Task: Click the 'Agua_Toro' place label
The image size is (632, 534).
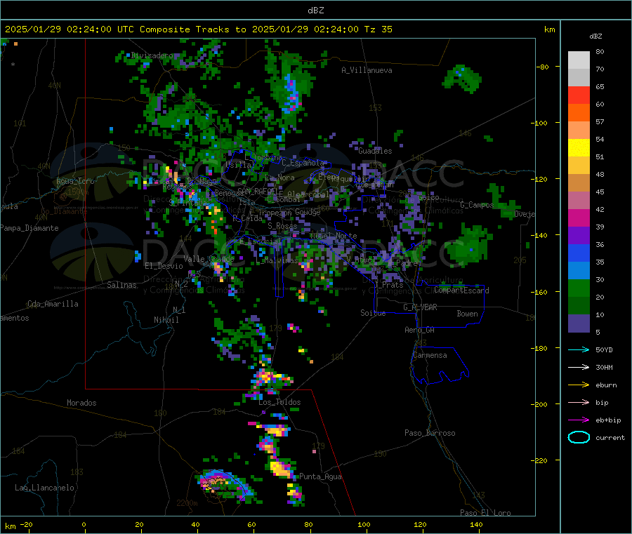Action: coord(75,181)
